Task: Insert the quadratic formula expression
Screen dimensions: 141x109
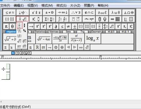Action: (60, 39)
